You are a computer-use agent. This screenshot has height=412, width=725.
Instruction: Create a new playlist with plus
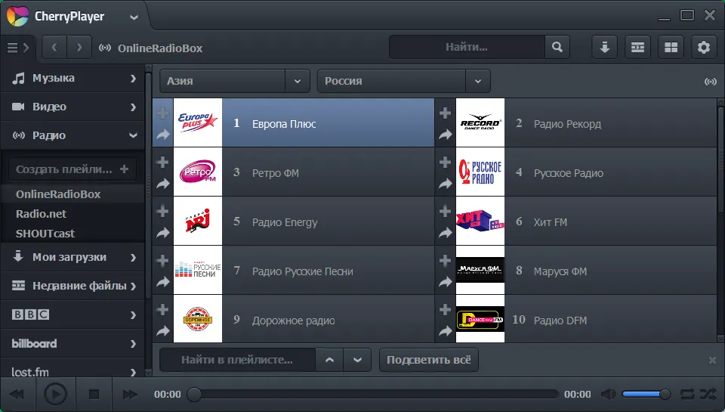click(x=124, y=169)
